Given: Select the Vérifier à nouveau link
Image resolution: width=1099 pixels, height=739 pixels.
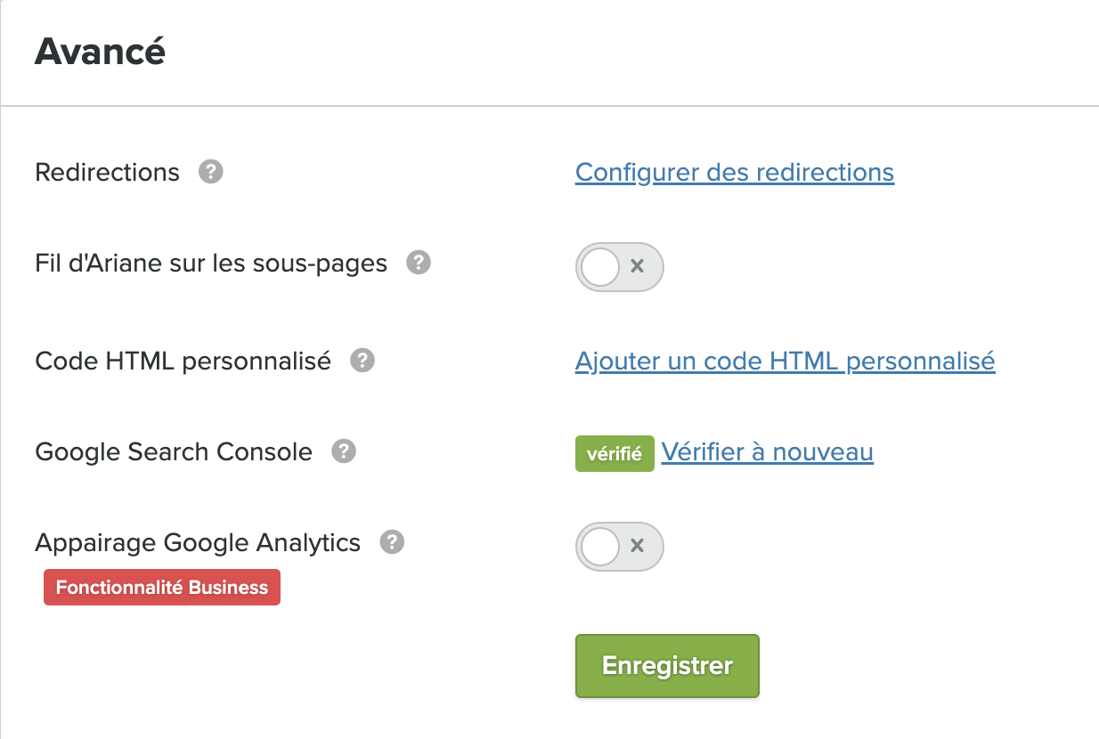Looking at the screenshot, I should (x=768, y=451).
